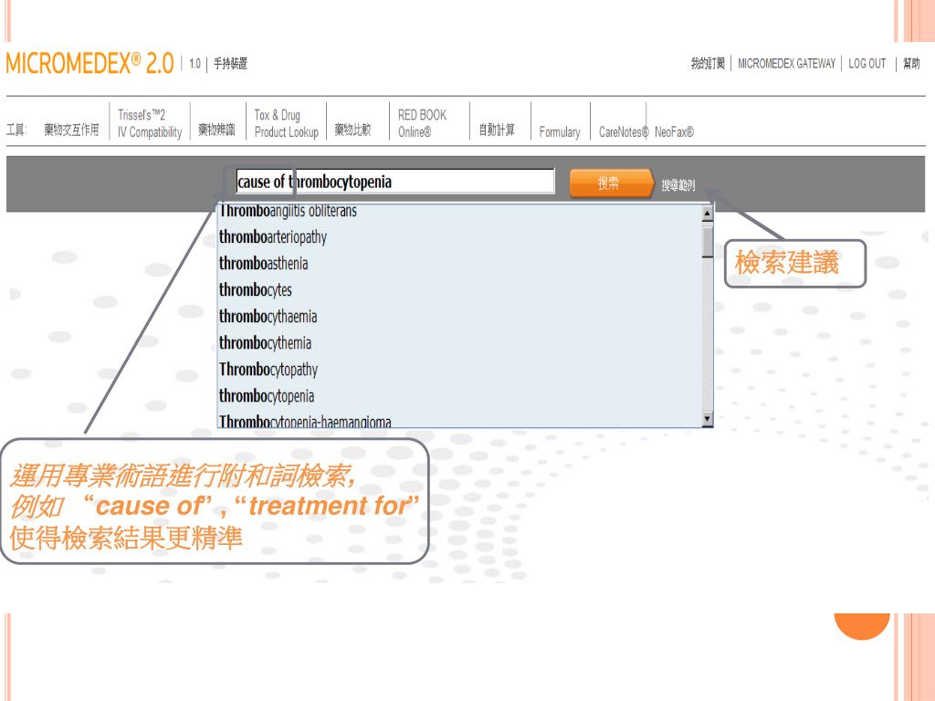
Task: Click suggestion list scroll up arrow
Action: pyautogui.click(x=708, y=213)
